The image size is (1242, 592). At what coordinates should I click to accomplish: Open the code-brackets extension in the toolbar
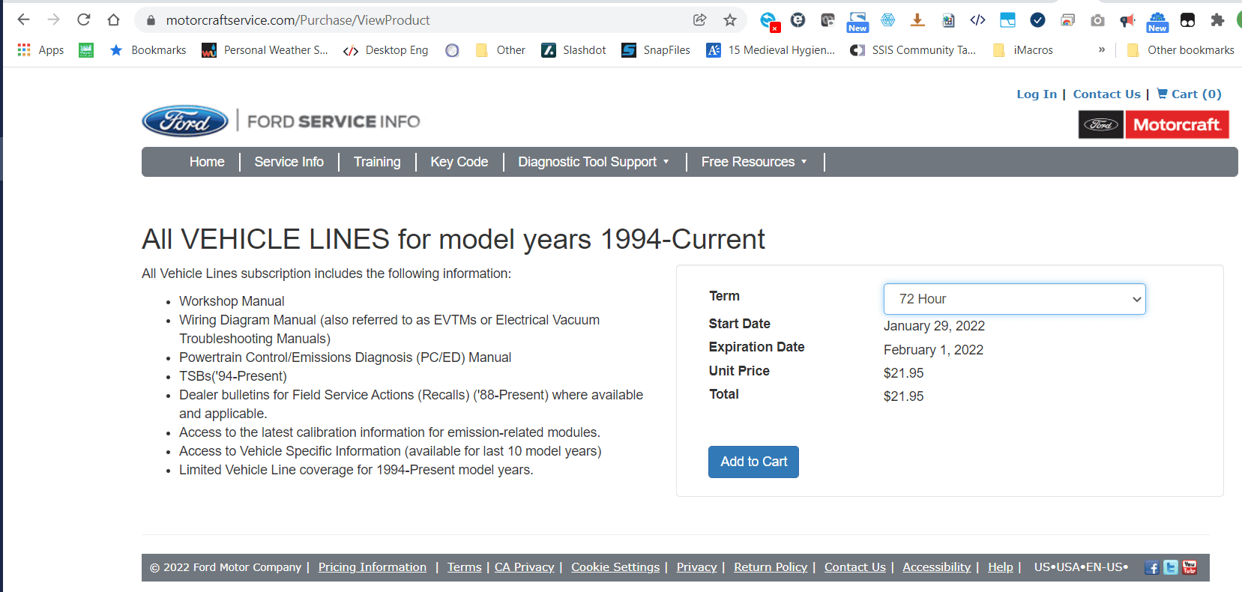point(977,20)
